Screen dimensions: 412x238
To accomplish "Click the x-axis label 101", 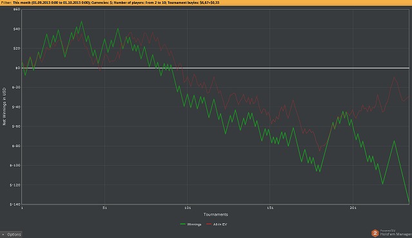I will coord(188,208).
